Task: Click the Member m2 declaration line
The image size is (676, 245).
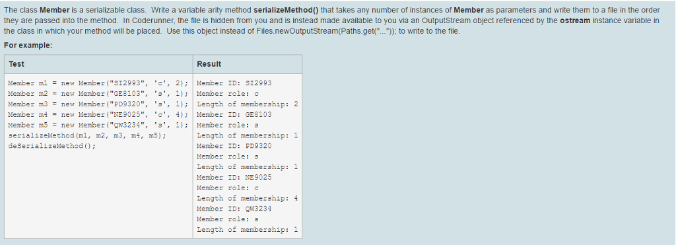Action: (98, 94)
